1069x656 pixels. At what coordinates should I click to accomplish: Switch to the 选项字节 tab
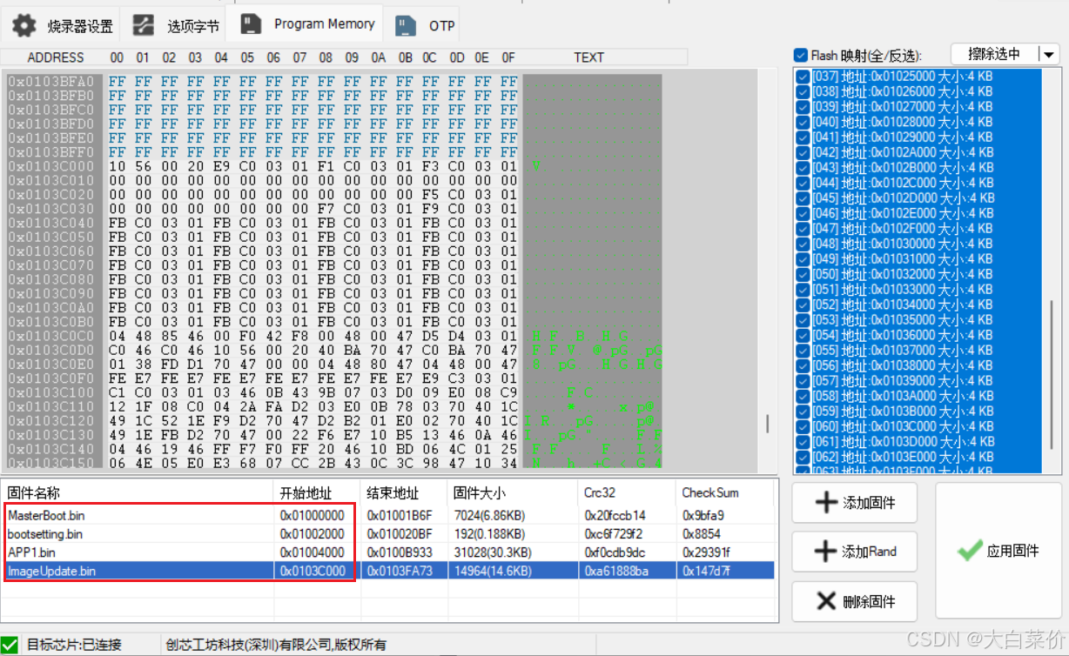click(x=177, y=25)
